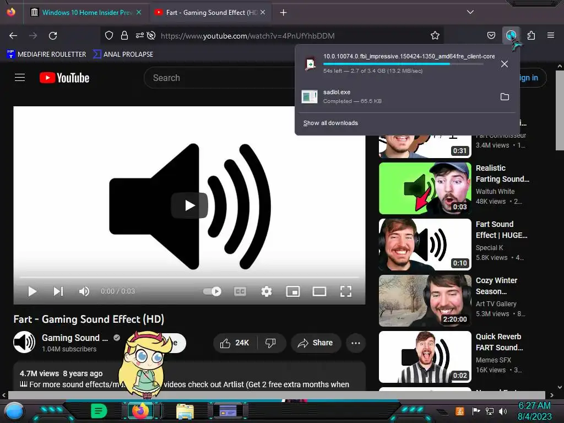This screenshot has height=423, width=564.
Task: Open tracking protection shield icon
Action: click(109, 35)
